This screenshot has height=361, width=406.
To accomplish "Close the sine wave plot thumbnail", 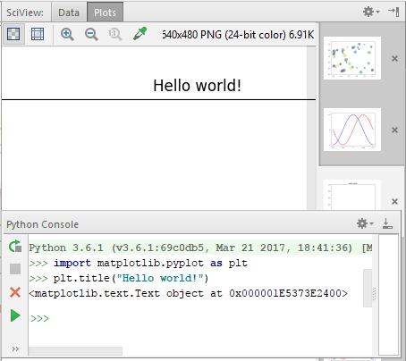I will [x=394, y=130].
